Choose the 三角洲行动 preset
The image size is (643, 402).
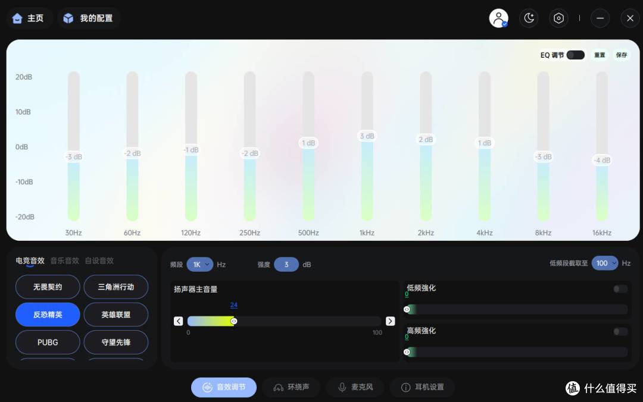coord(116,287)
